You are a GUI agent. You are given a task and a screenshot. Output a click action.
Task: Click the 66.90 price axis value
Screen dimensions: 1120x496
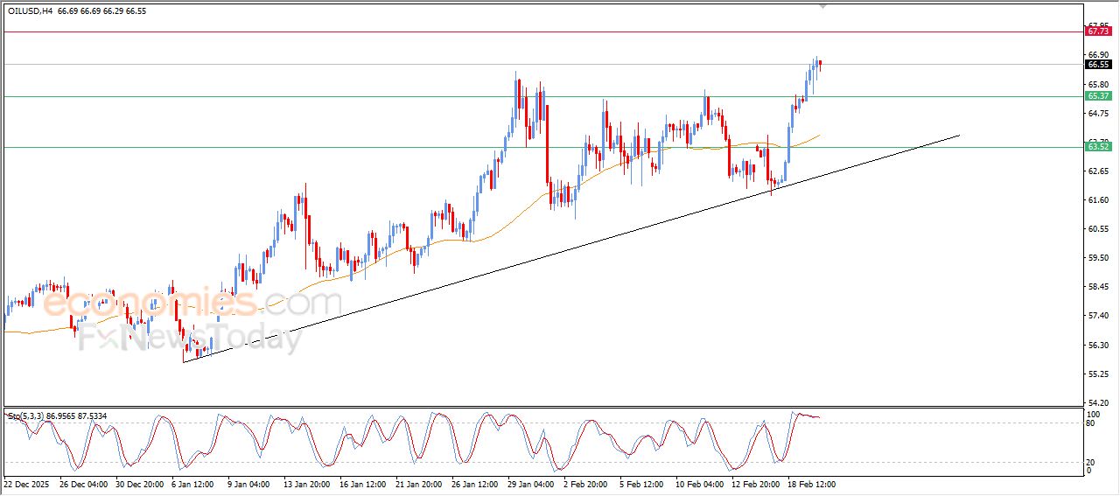click(x=1098, y=54)
